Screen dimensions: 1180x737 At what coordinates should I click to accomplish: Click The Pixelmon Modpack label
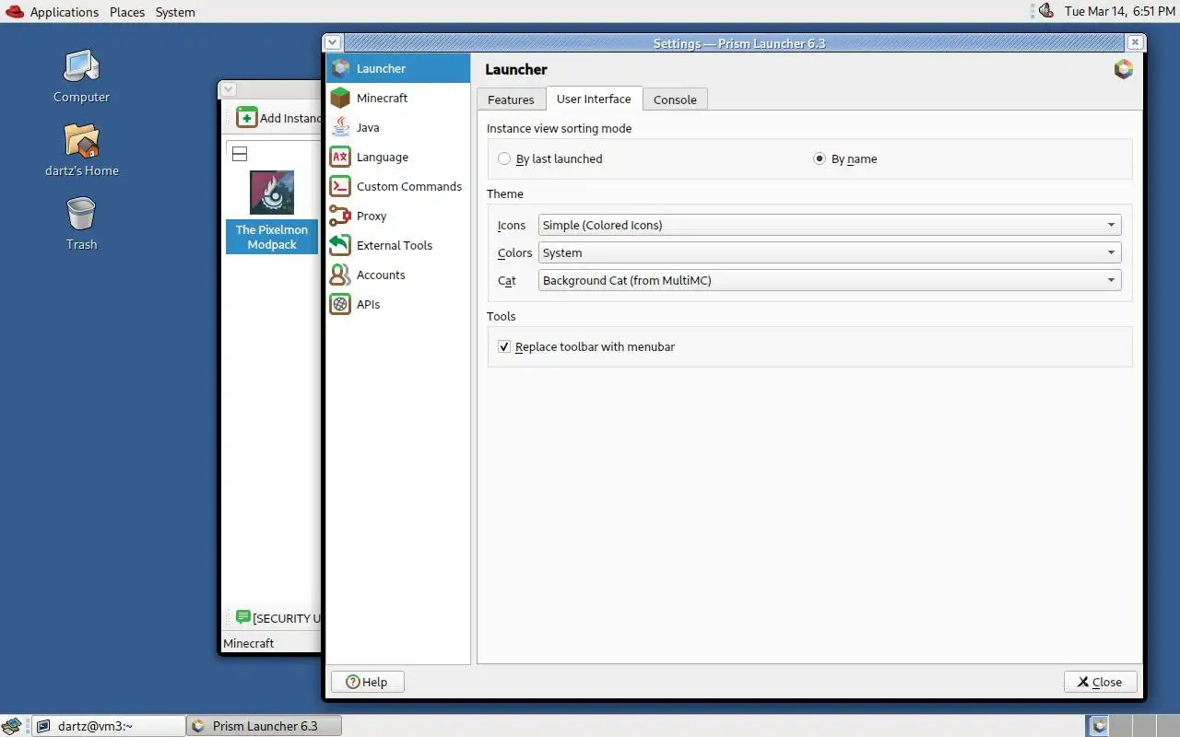272,238
